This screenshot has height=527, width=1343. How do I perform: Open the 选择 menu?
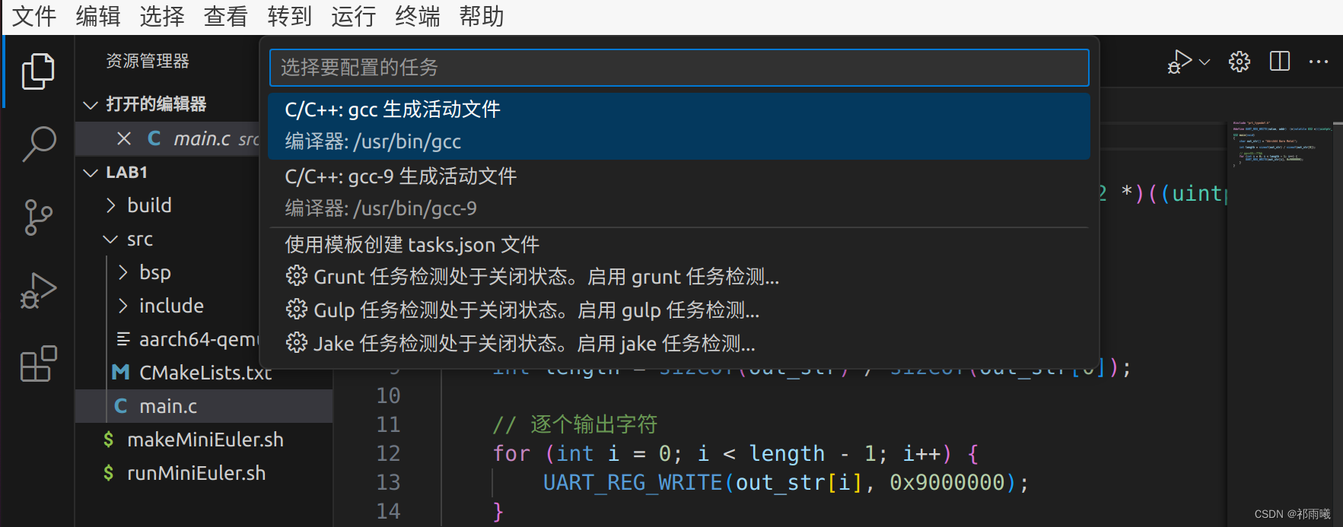(x=162, y=16)
